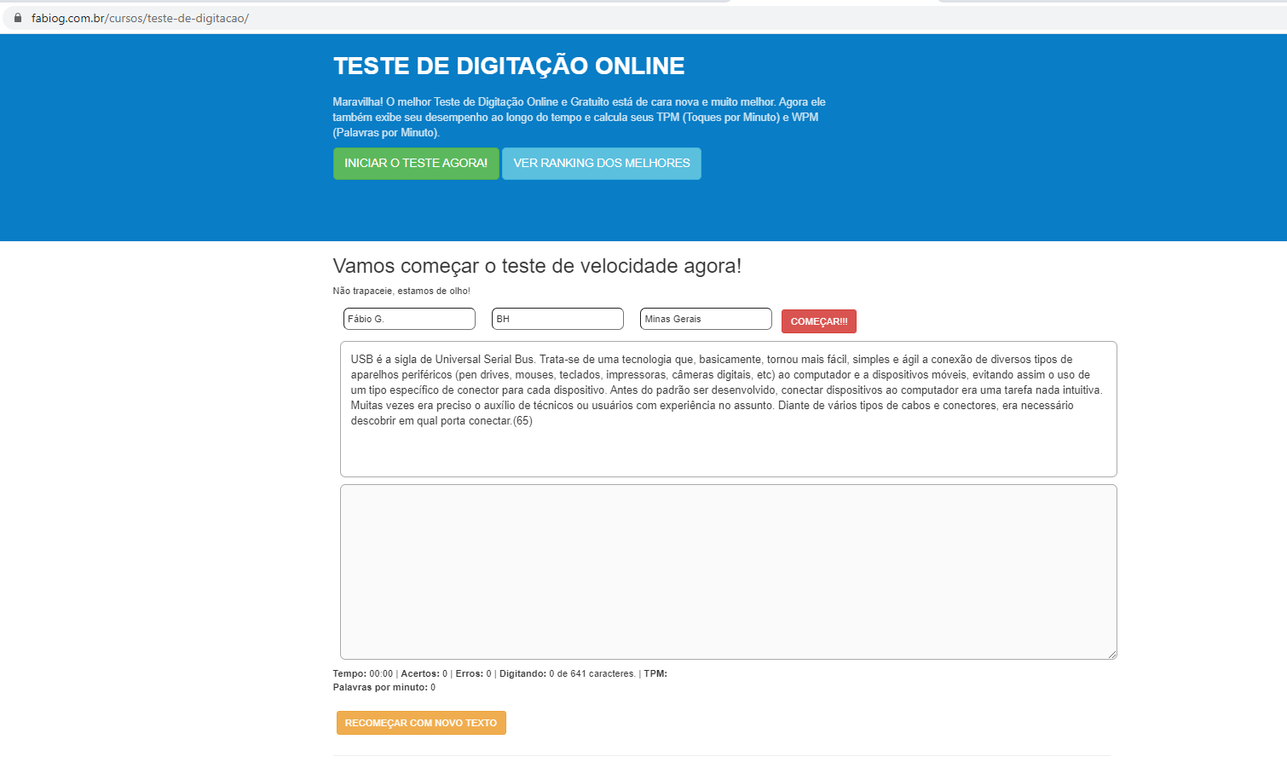Click 'Palavras por minuto: 0' text

point(384,687)
